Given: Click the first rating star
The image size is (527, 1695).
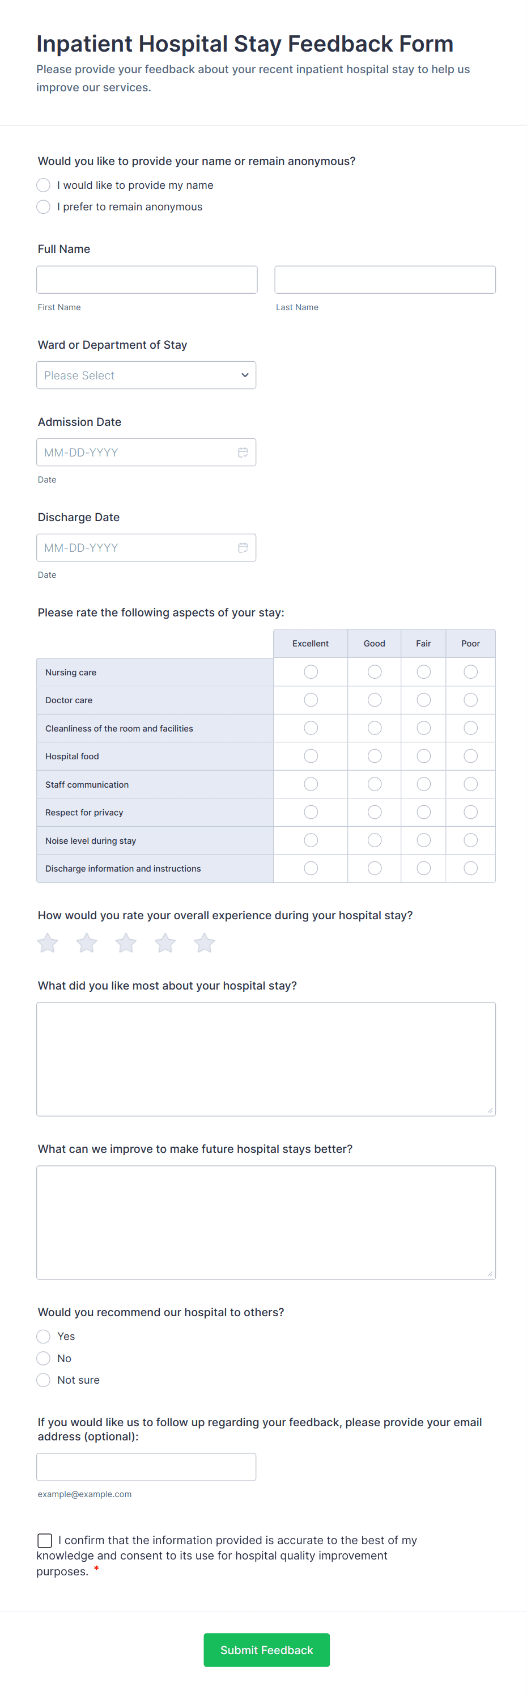Looking at the screenshot, I should coord(48,943).
